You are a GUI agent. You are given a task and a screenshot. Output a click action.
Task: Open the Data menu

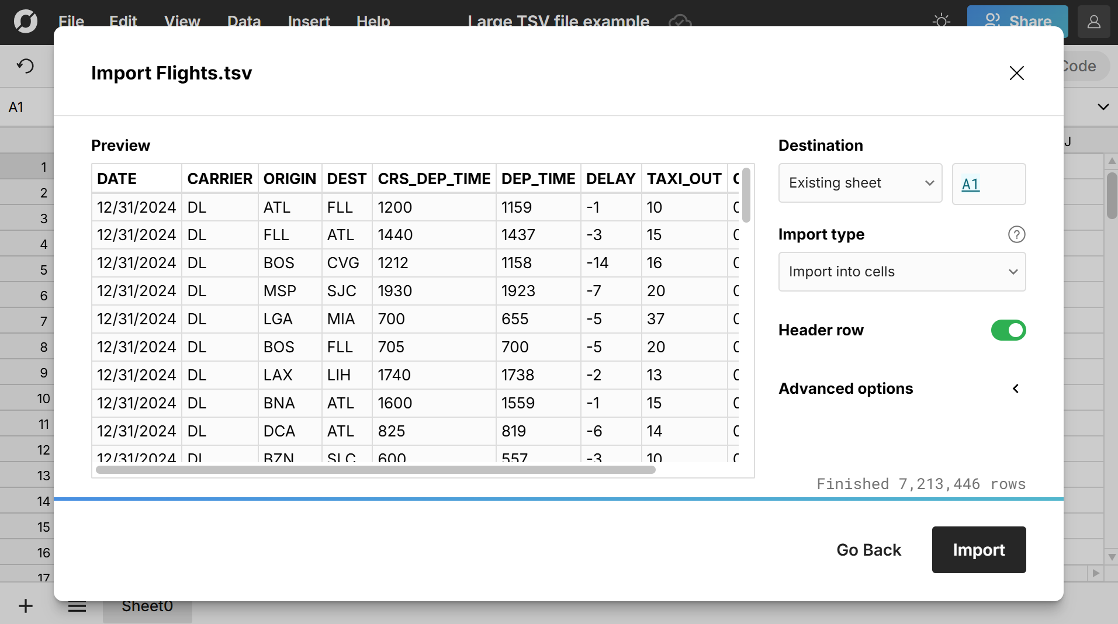[x=243, y=22]
